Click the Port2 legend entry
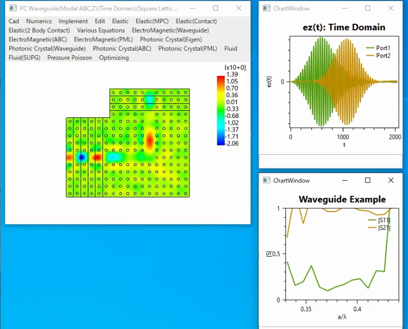 378,56
